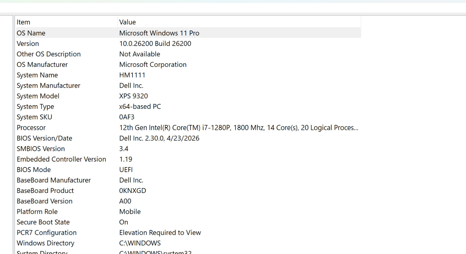Click the A00 version value

coord(125,201)
